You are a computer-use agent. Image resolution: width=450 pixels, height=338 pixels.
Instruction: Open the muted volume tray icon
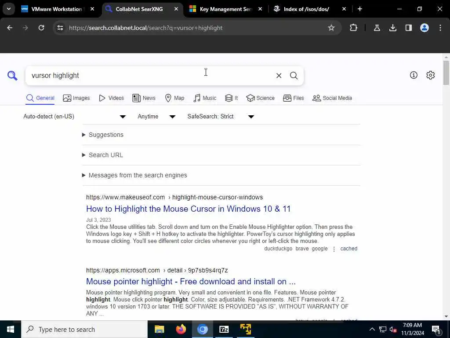(393, 329)
